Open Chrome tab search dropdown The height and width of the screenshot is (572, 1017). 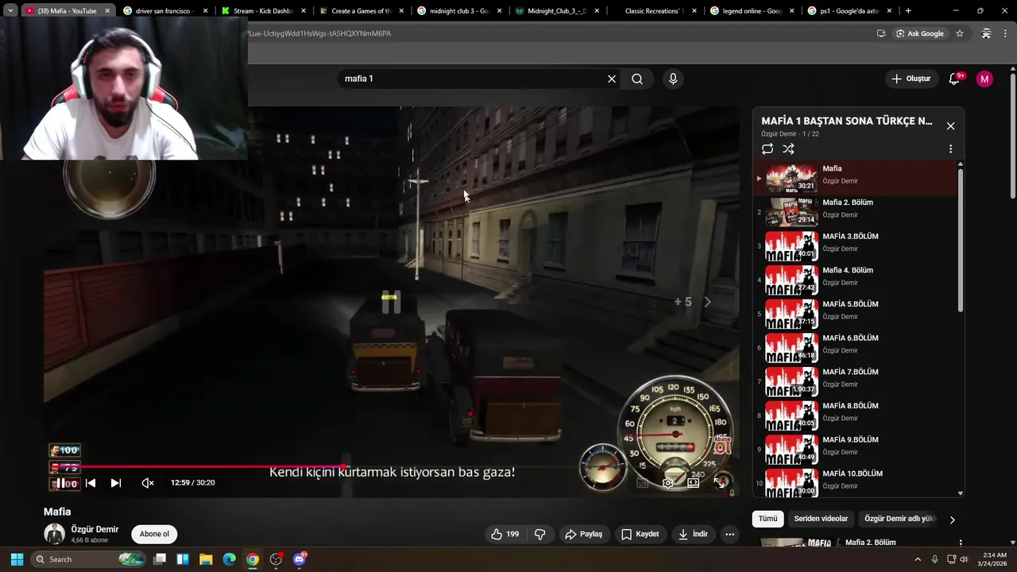click(x=10, y=11)
